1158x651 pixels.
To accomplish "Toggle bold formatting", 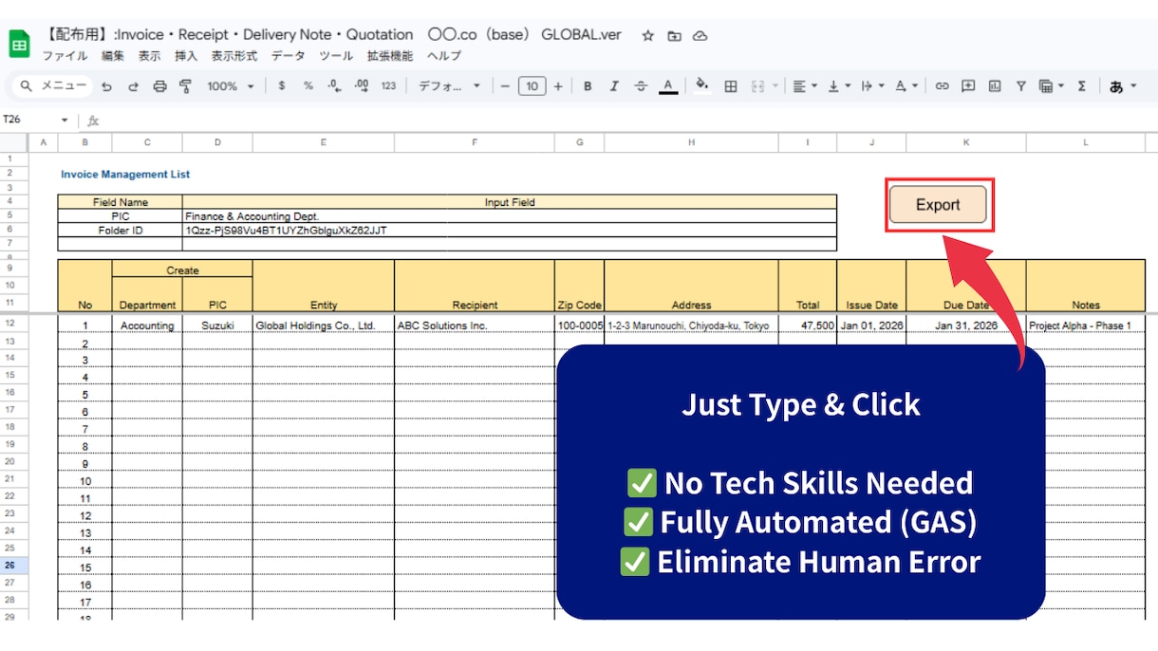I will 588,86.
